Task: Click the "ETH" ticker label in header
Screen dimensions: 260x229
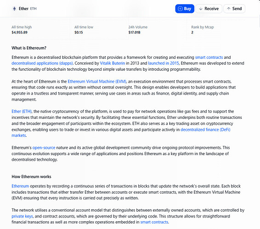Action: point(34,9)
